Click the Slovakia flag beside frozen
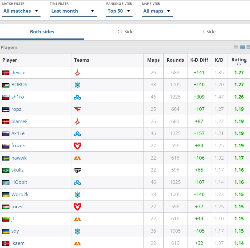This screenshot has width=250, height=248. [6, 146]
